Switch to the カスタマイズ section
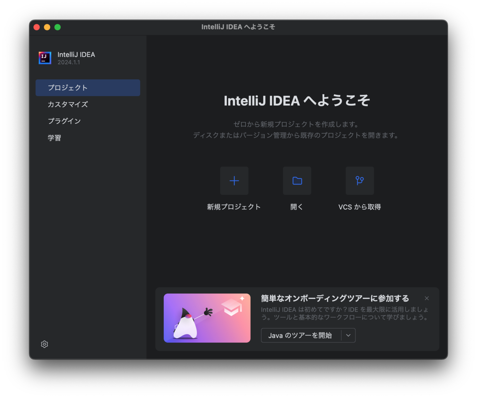This screenshot has height=398, width=477. (68, 104)
